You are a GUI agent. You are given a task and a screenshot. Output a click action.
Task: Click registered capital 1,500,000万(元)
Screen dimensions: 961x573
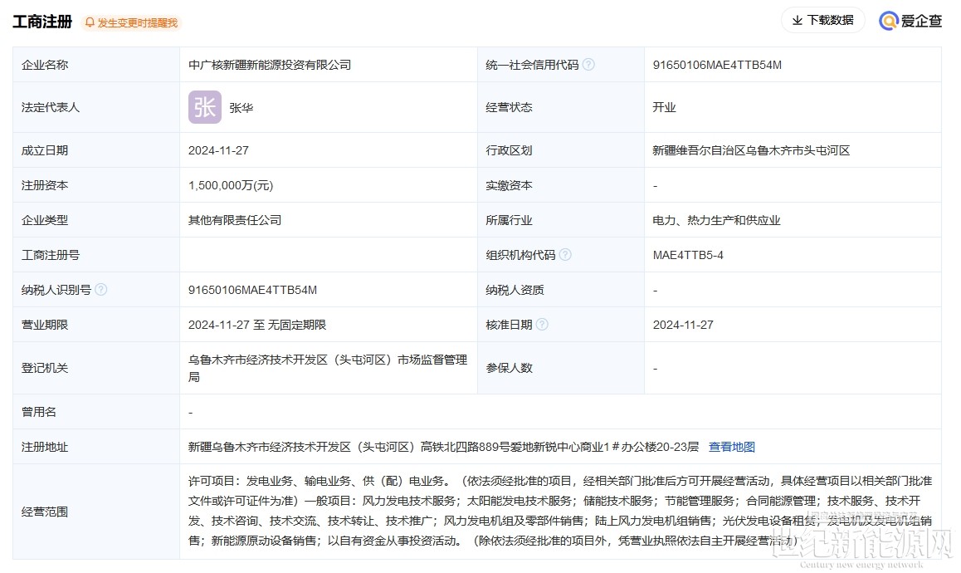231,185
